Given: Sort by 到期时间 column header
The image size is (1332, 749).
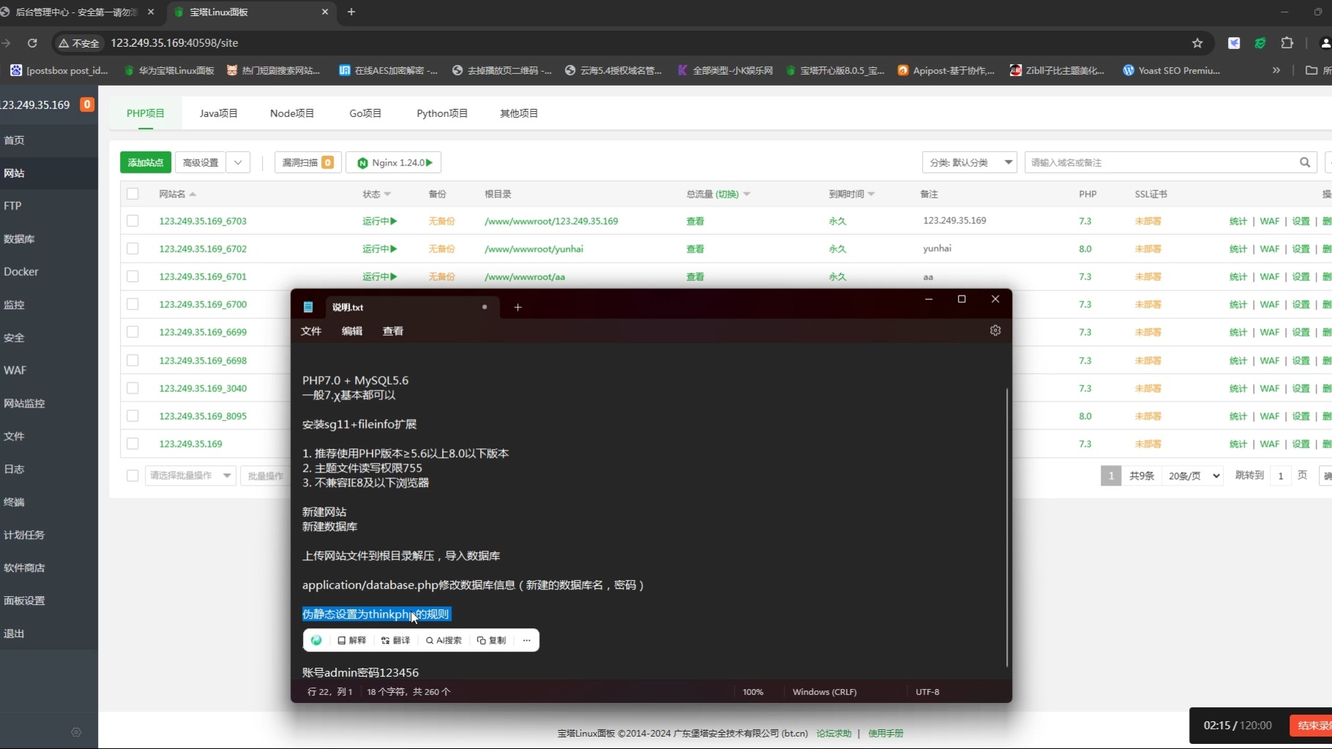Looking at the screenshot, I should click(851, 194).
